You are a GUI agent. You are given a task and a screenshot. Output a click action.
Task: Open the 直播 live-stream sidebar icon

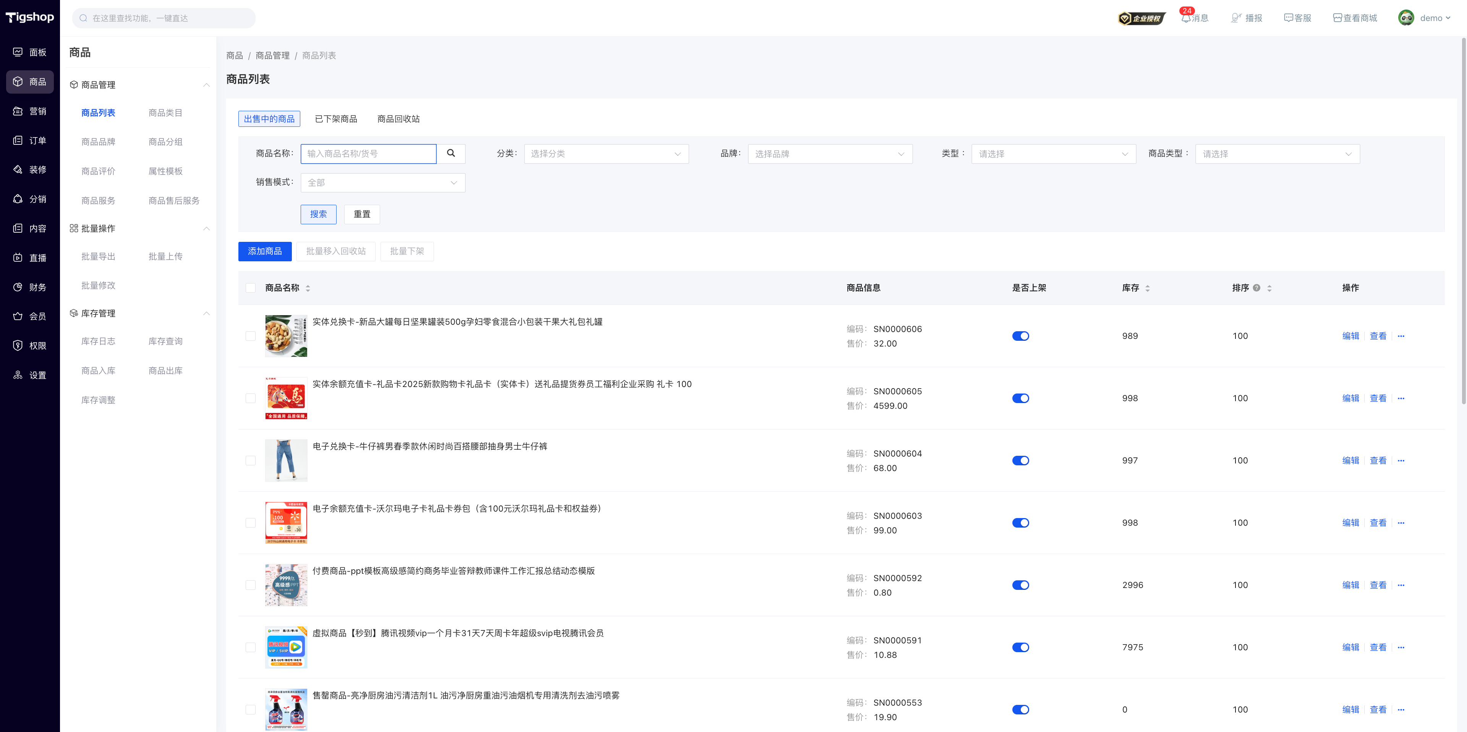point(18,257)
